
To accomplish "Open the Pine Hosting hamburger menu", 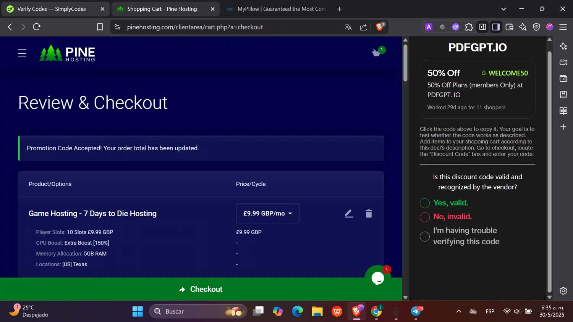I will (x=22, y=53).
